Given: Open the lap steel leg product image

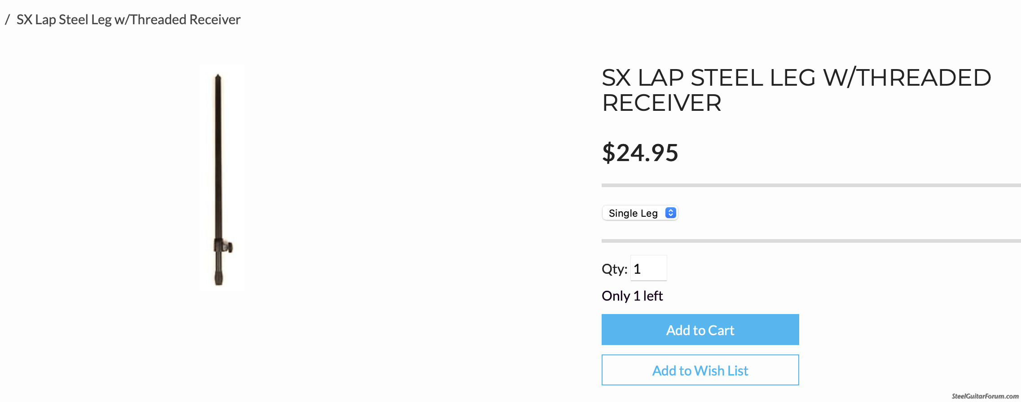Looking at the screenshot, I should coord(222,179).
